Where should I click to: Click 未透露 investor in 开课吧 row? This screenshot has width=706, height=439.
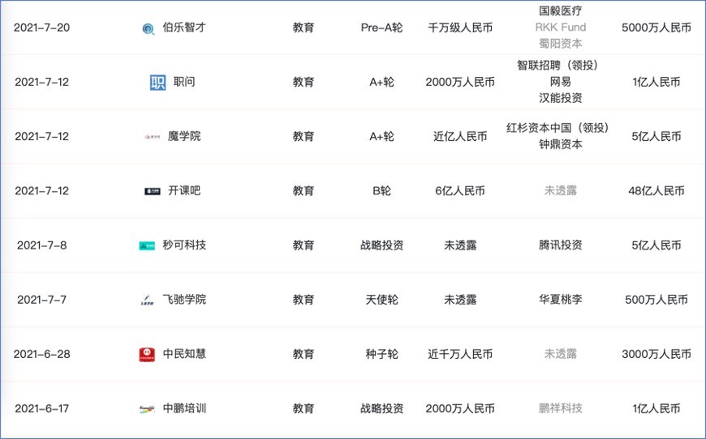[561, 190]
